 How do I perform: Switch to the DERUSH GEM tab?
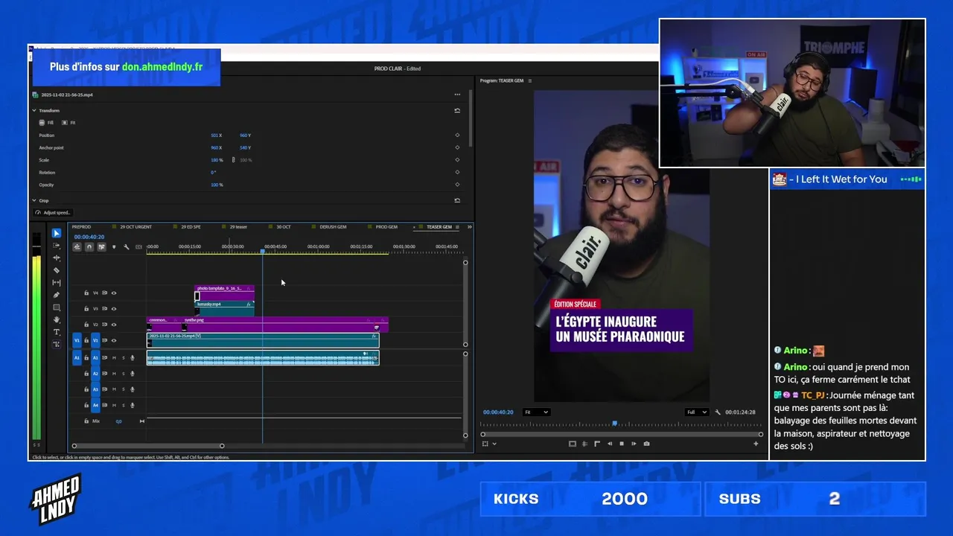(x=333, y=226)
